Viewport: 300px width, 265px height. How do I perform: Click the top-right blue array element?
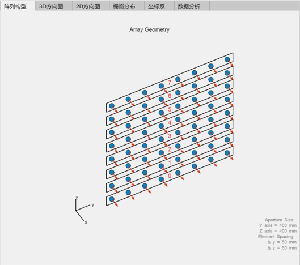(x=227, y=59)
